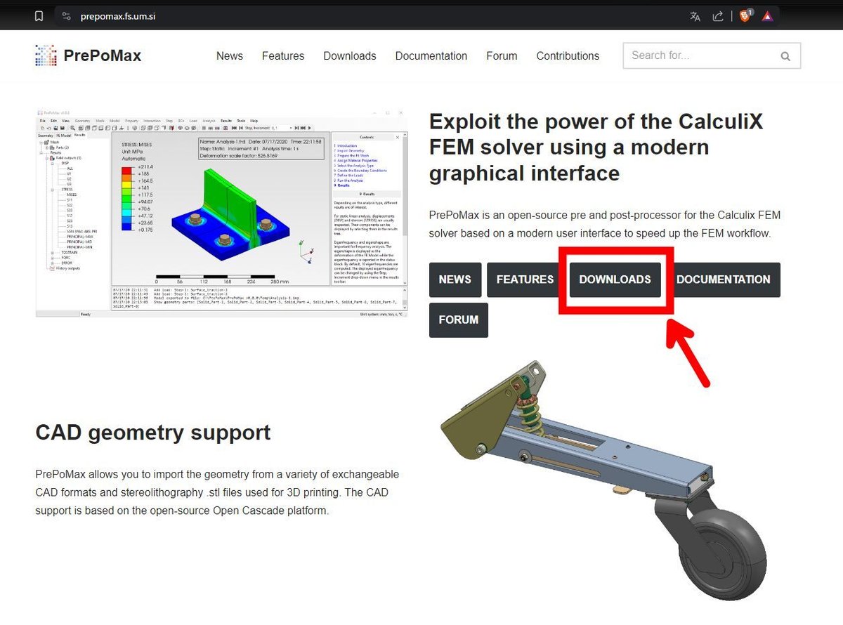Click the PrePoMax logo
This screenshot has height=625, width=843.
pos(89,55)
